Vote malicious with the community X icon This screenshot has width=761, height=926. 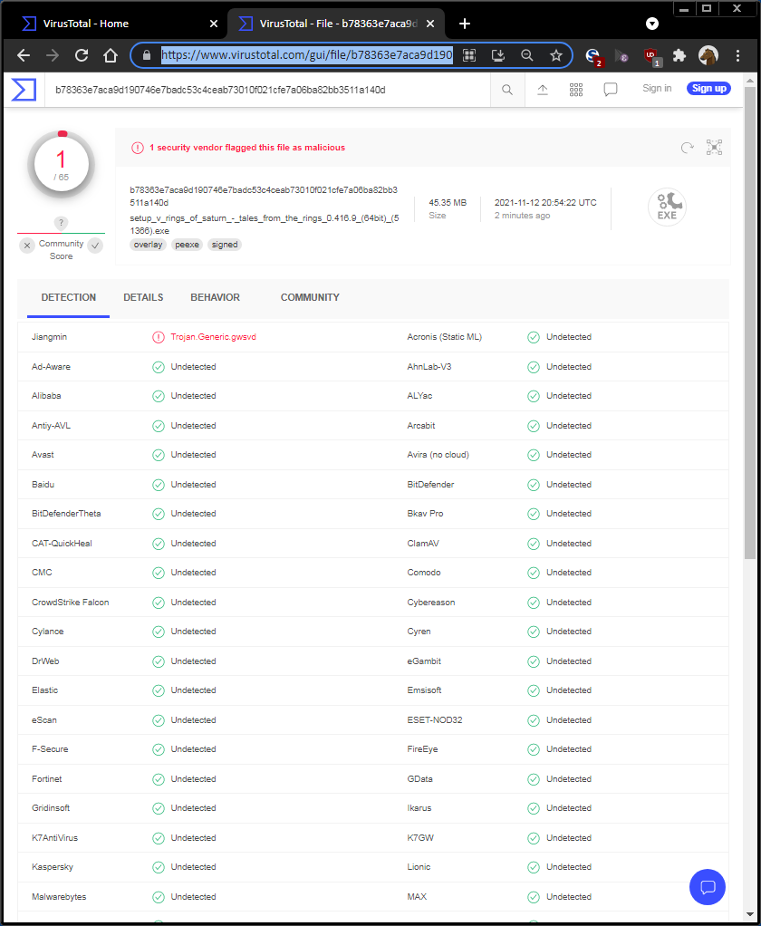[27, 246]
